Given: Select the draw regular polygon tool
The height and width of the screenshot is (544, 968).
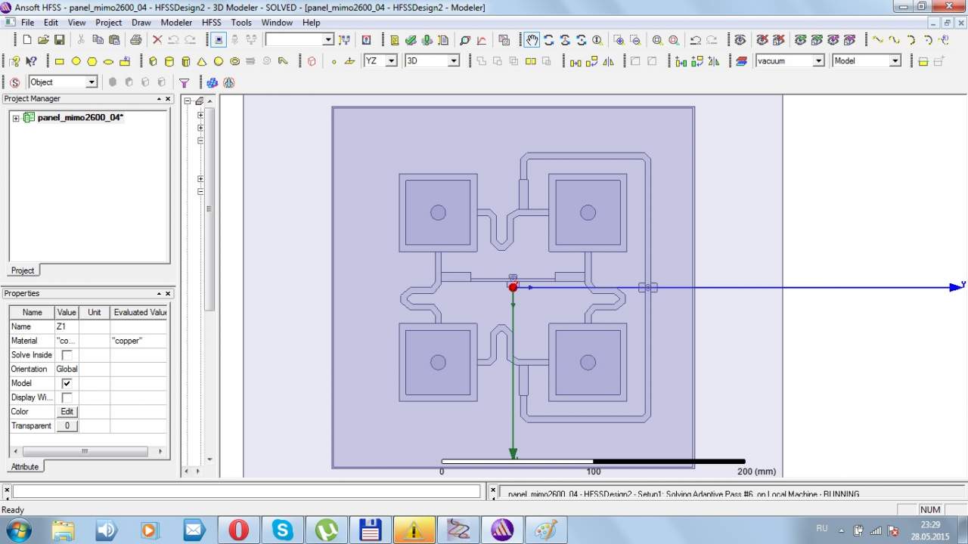Looking at the screenshot, I should point(92,61).
